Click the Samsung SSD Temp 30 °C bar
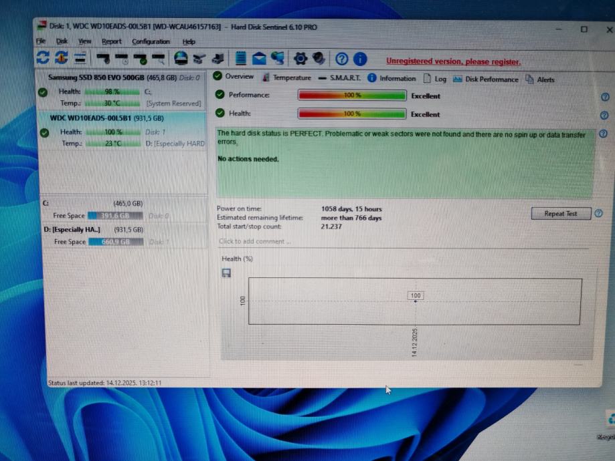 tap(112, 104)
